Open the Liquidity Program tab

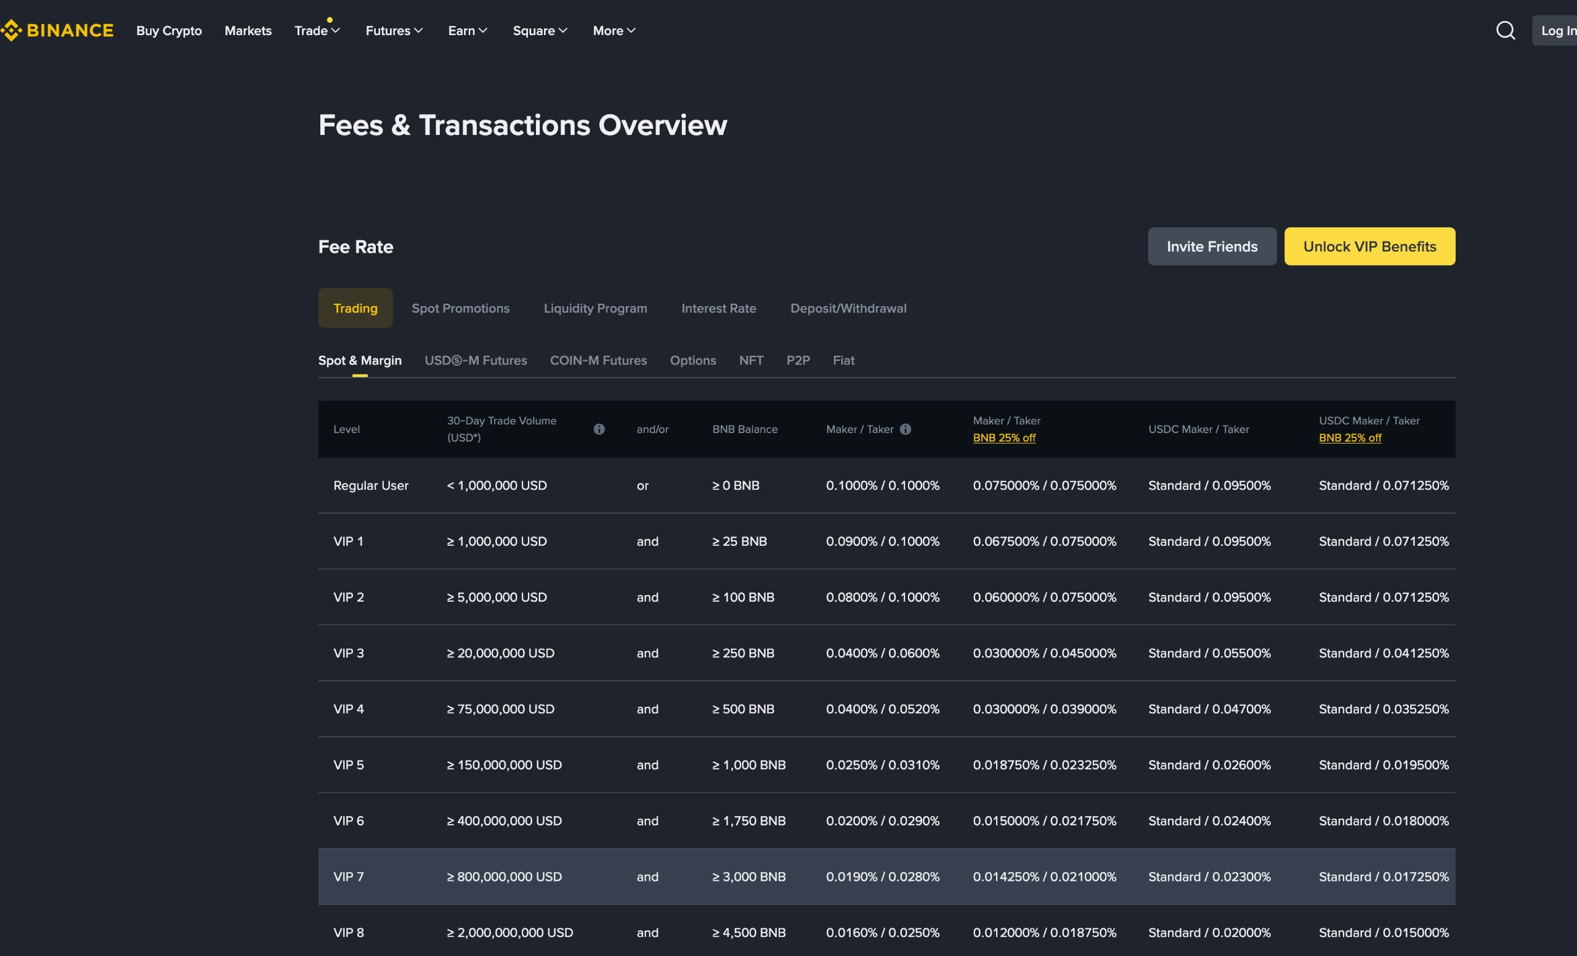point(594,308)
